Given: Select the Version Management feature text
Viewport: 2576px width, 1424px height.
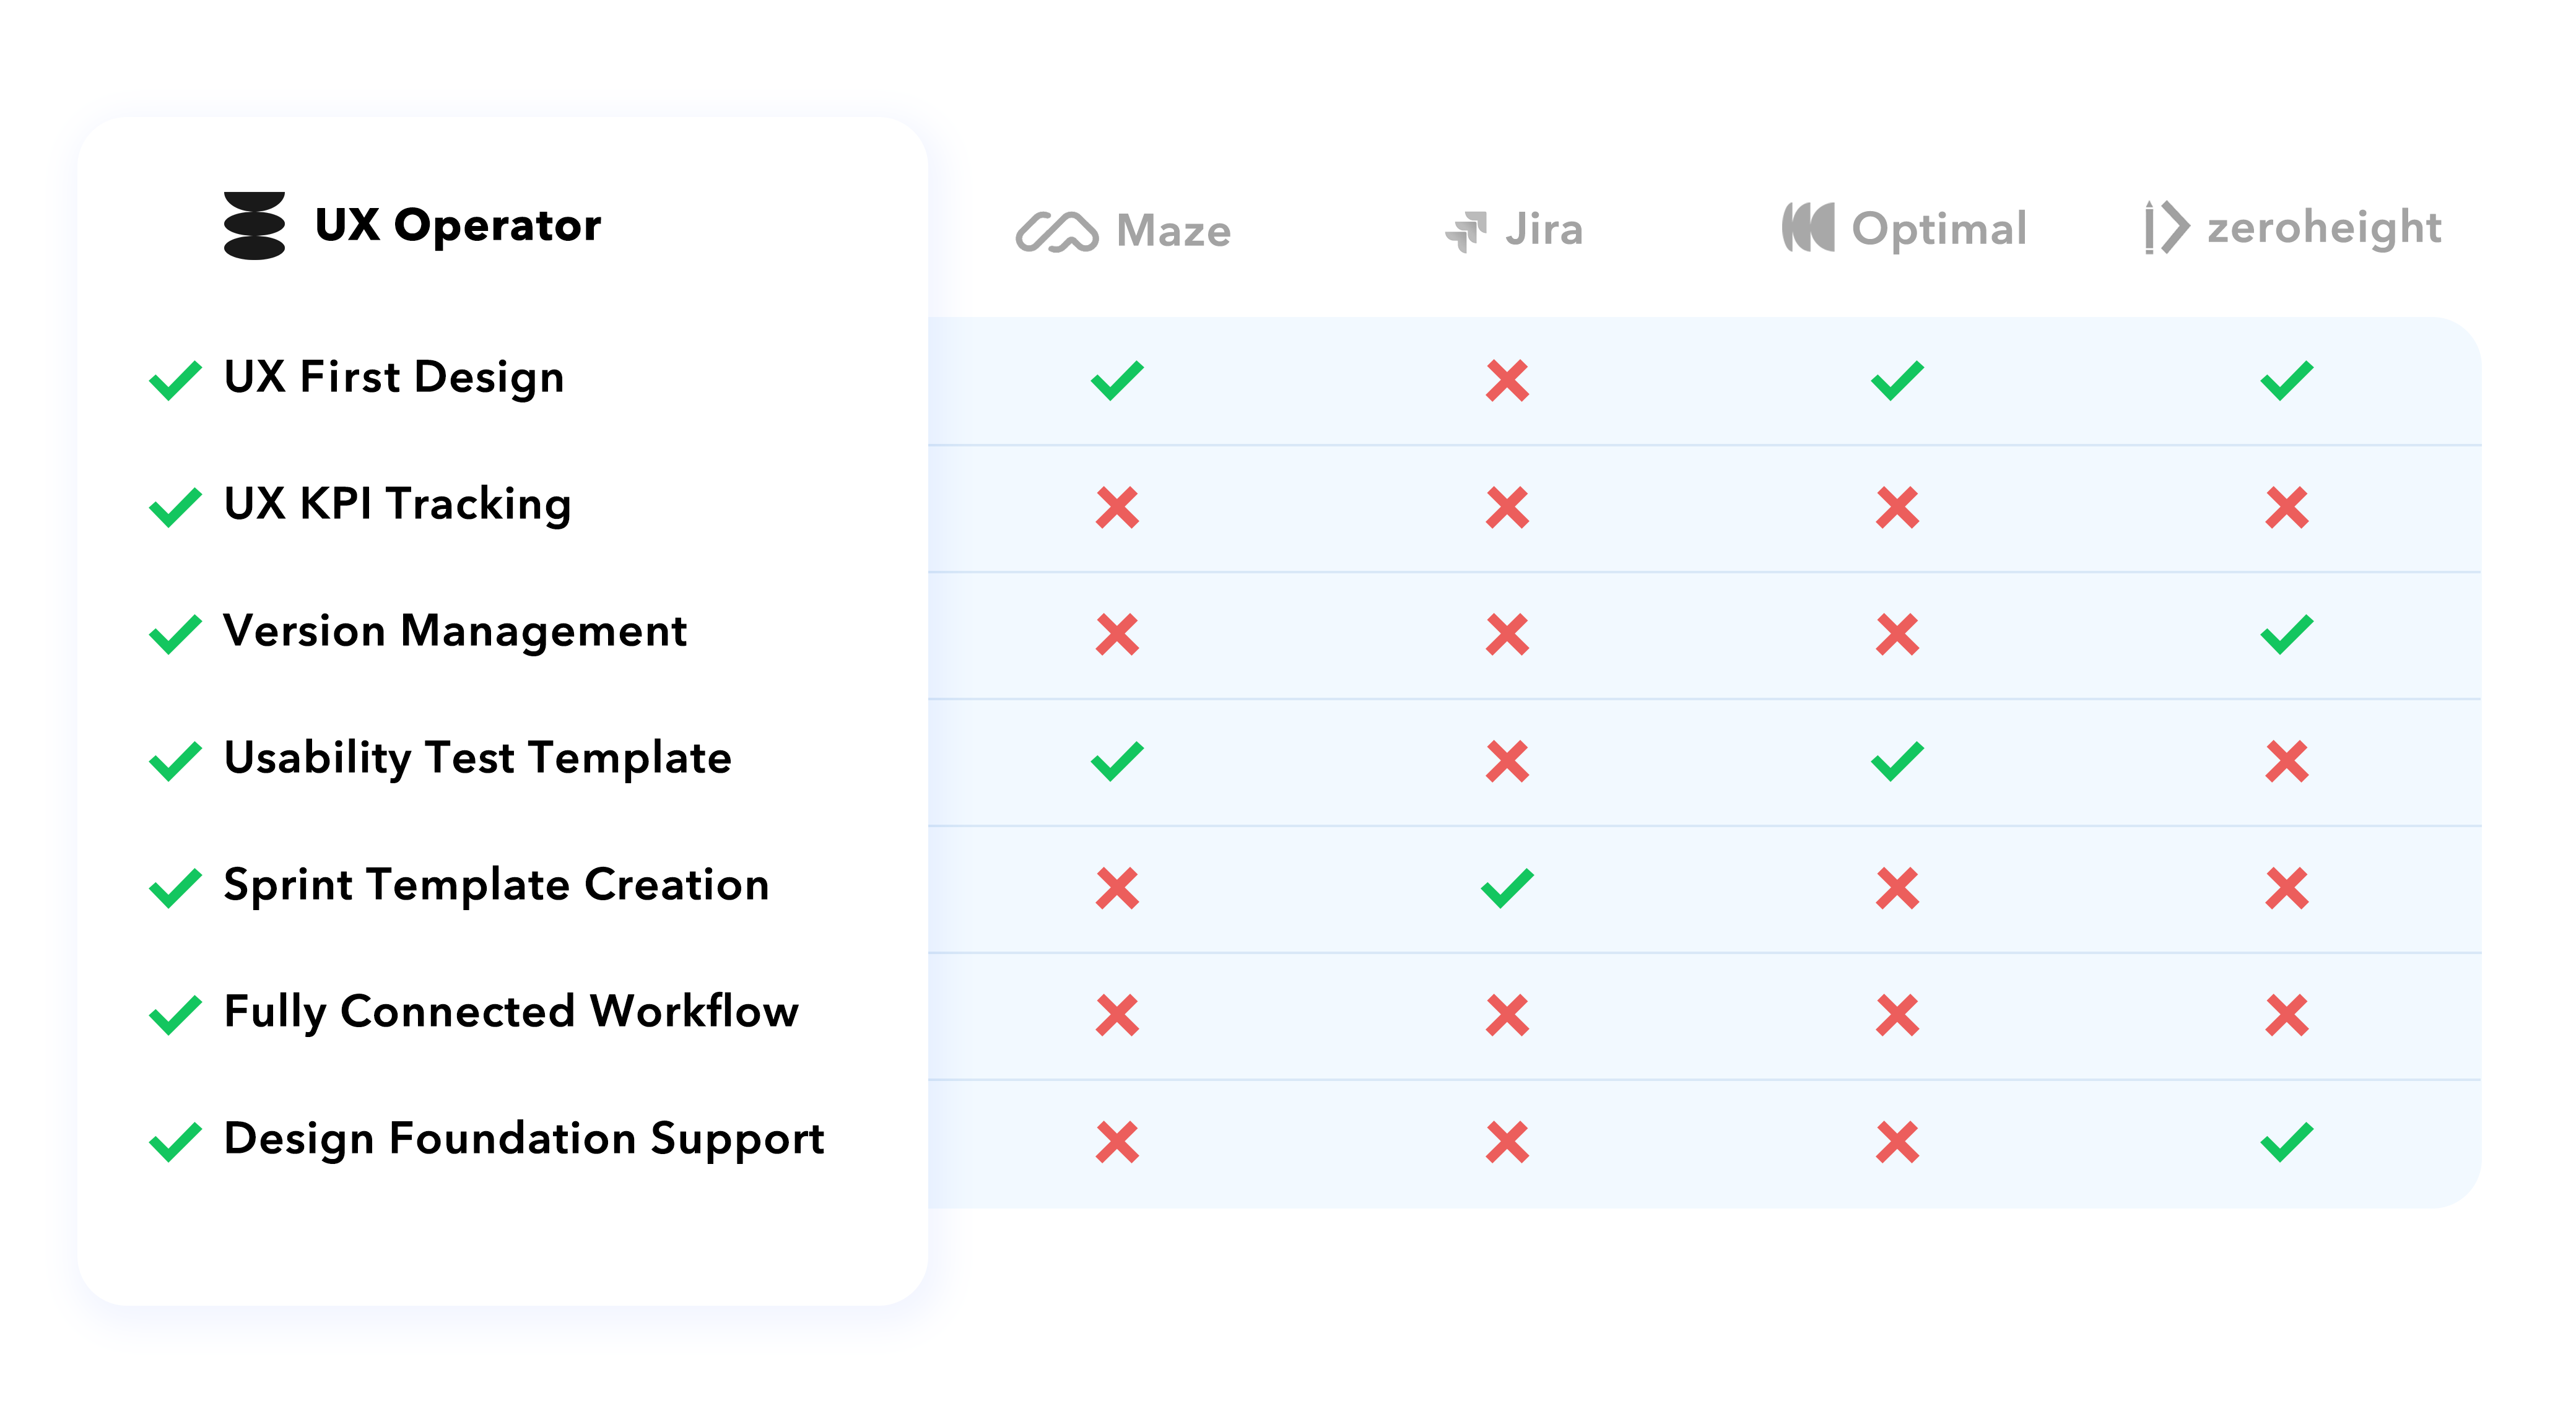Looking at the screenshot, I should point(455,631).
